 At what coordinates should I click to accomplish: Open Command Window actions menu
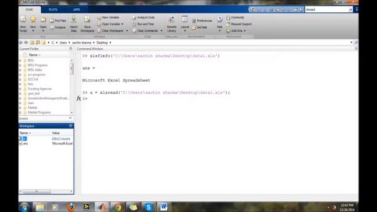coord(356,48)
